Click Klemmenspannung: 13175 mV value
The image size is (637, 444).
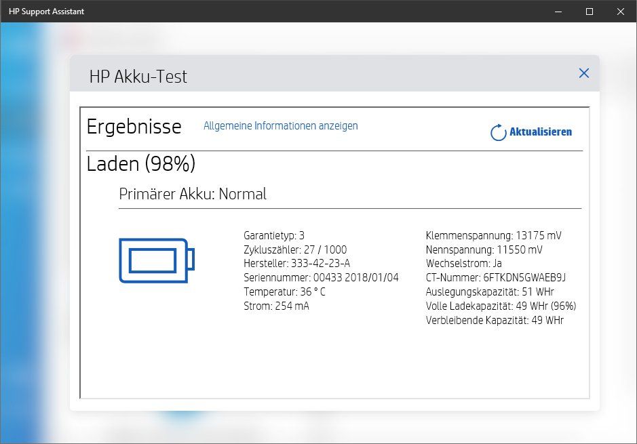[494, 235]
